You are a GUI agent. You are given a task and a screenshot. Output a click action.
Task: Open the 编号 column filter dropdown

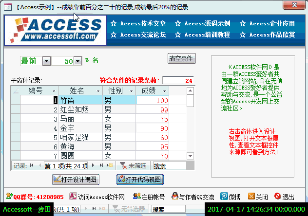point(54,91)
